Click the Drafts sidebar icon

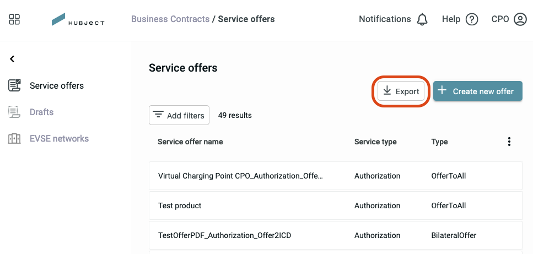point(14,112)
